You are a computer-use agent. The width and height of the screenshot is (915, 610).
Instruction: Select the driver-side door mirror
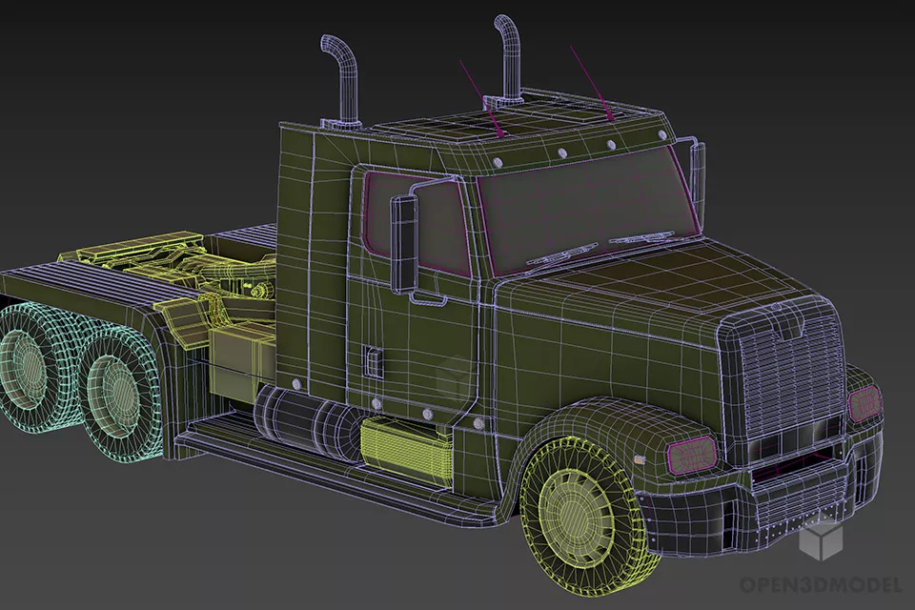404,244
